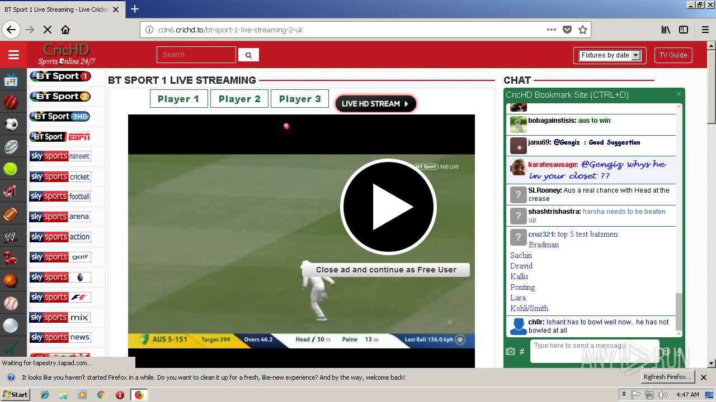Choose the boxing gloves category icon
This screenshot has width=716, height=402.
click(11, 258)
